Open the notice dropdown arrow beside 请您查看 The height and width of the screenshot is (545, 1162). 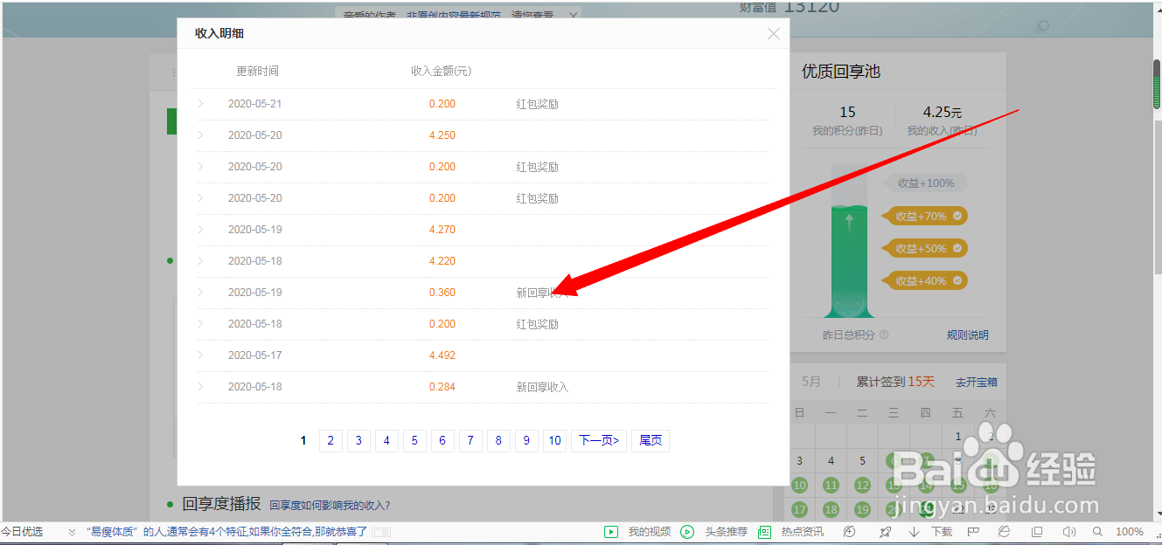[573, 16]
